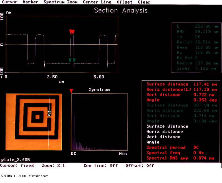Image resolution: width=222 pixels, height=183 pixels.
Task: Open the Cursor menu
Action: click(x=10, y=2)
